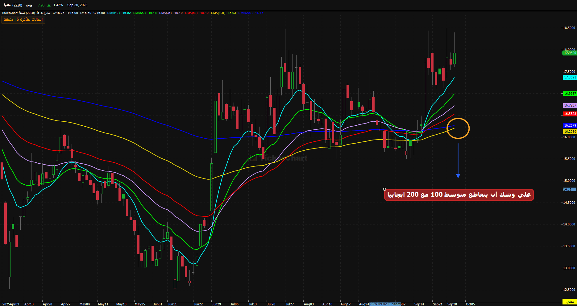577x306 pixels.
Task: Select the red Arabic text annotation box
Action: coord(459,195)
